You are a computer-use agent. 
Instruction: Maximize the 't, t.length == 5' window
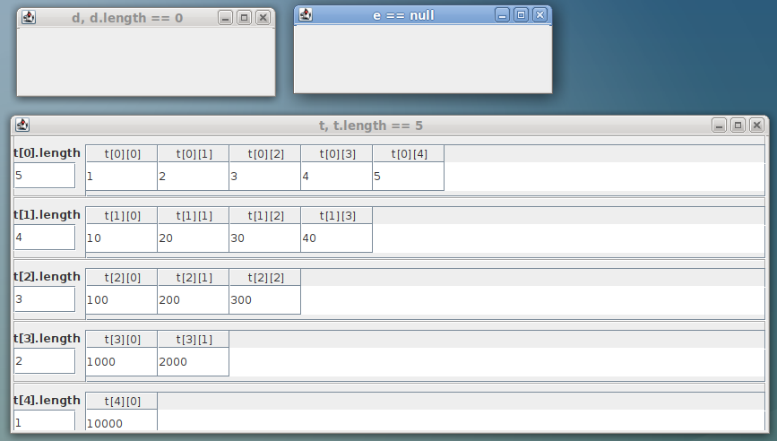coord(738,125)
